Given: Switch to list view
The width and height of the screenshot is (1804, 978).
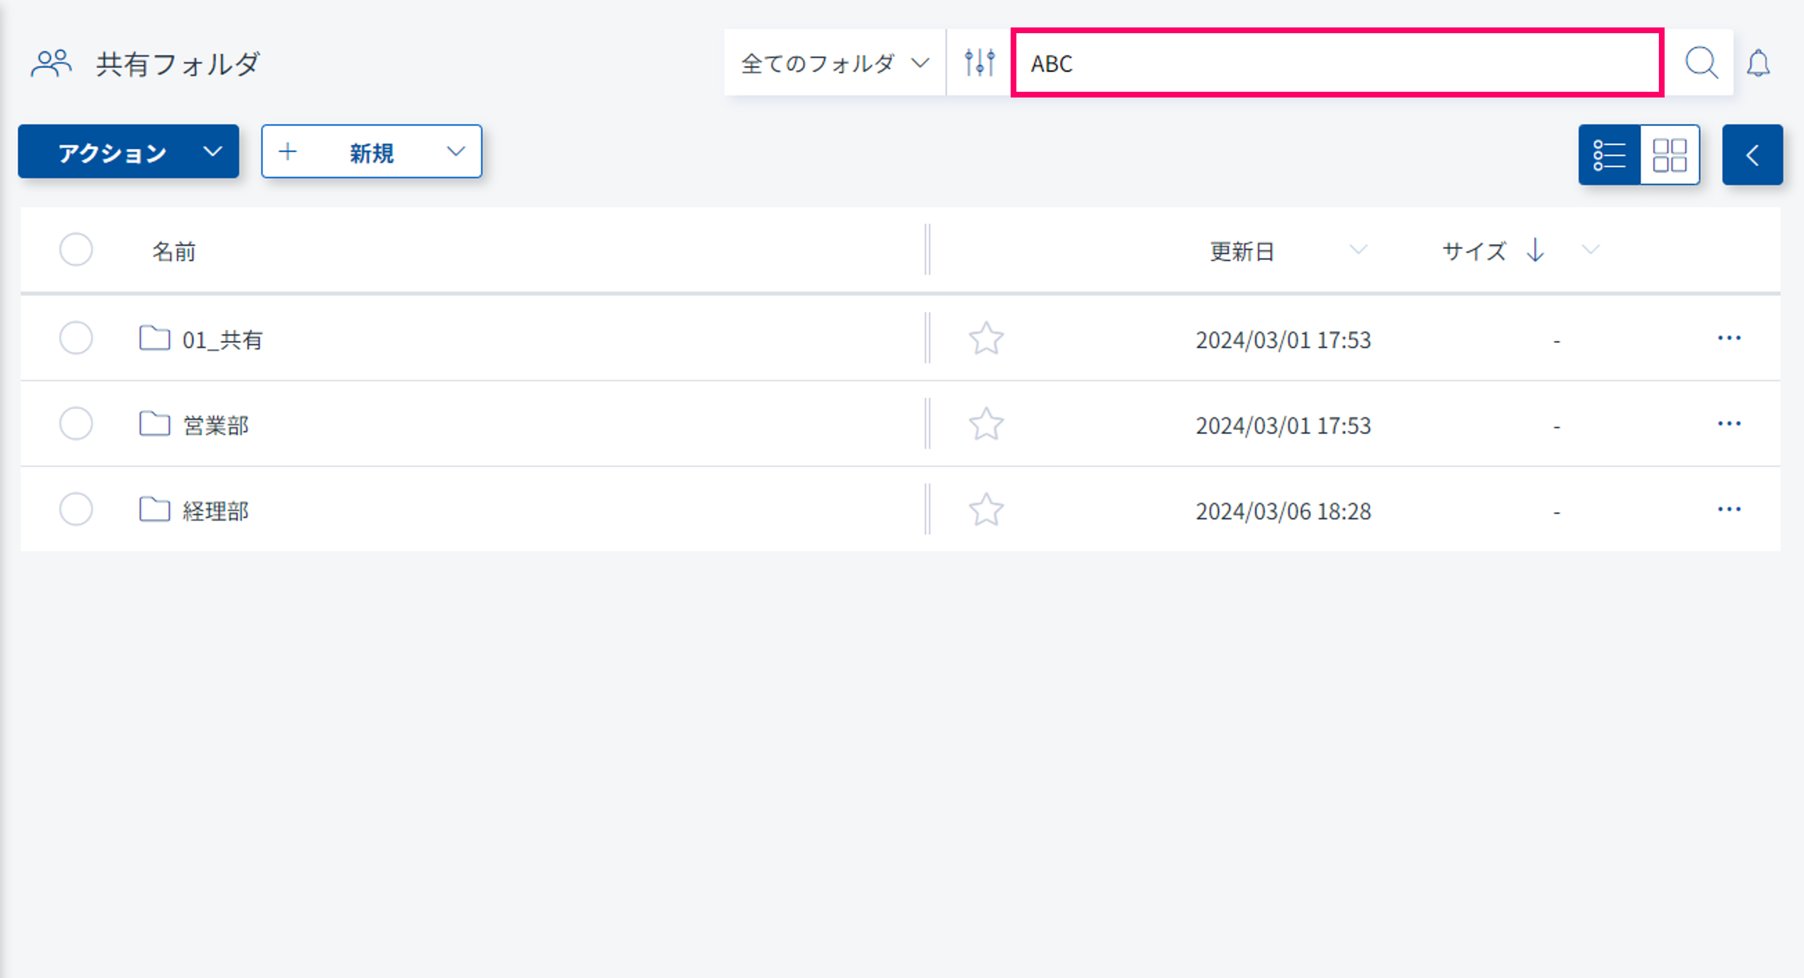Looking at the screenshot, I should pyautogui.click(x=1609, y=155).
